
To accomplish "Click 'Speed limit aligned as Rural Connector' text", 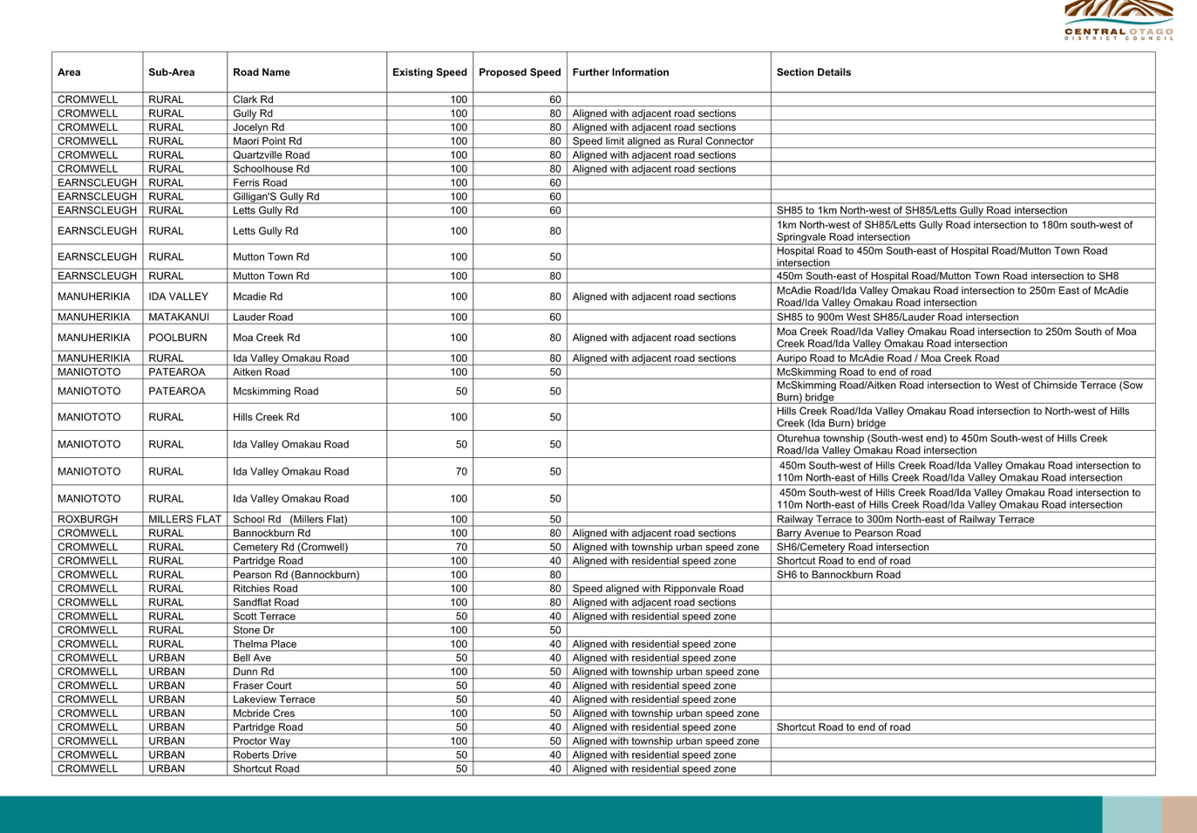I will click(663, 141).
